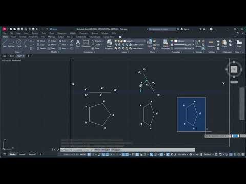Click the ViewCube Top face
This screenshot has width=246, height=184.
[234, 69]
